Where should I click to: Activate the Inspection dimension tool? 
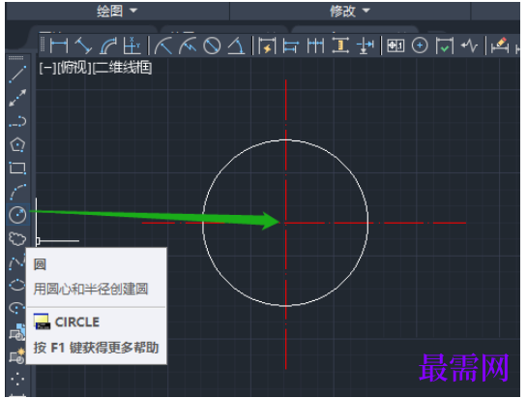pos(445,46)
